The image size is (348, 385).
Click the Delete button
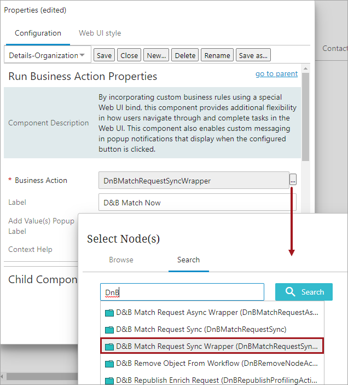click(185, 55)
